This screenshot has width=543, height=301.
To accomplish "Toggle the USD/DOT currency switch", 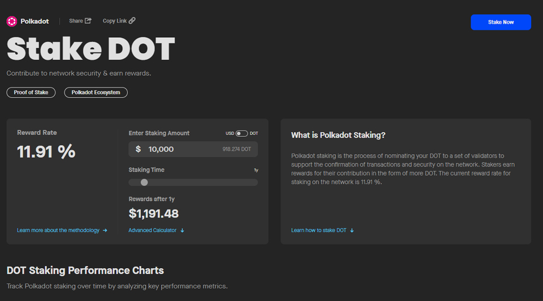I will point(242,133).
